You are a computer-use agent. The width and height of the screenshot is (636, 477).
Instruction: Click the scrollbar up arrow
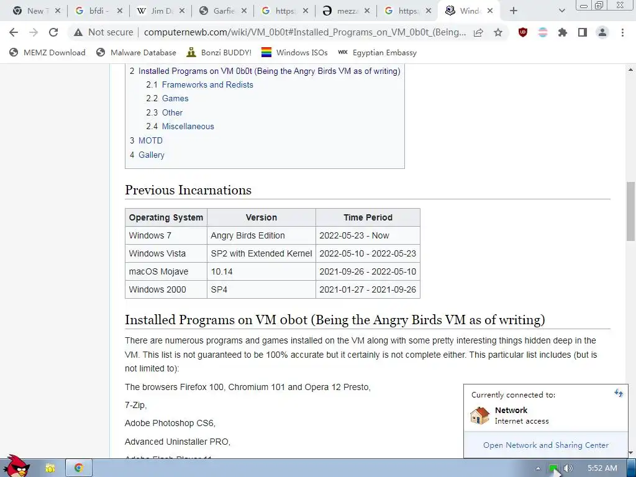click(631, 70)
